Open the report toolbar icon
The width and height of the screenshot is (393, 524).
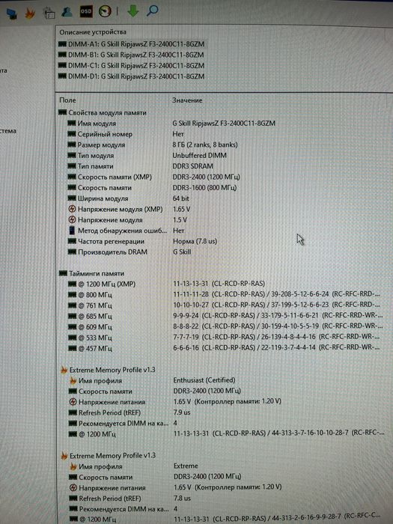[x=49, y=13]
